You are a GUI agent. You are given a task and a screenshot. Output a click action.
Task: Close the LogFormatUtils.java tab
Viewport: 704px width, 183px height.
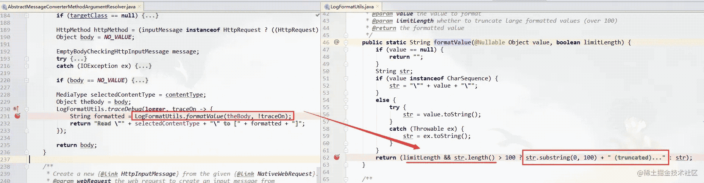tap(378, 6)
